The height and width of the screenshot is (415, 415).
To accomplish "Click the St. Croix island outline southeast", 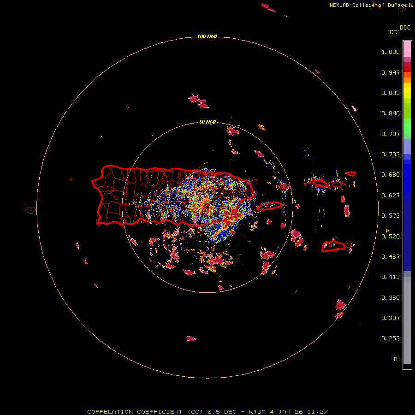I will coord(334,246).
